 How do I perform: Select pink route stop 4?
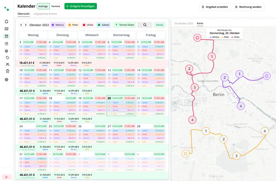click(x=192, y=120)
